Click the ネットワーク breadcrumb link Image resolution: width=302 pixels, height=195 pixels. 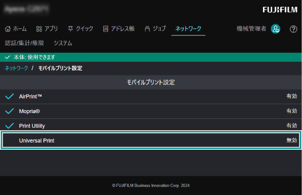click(x=16, y=68)
